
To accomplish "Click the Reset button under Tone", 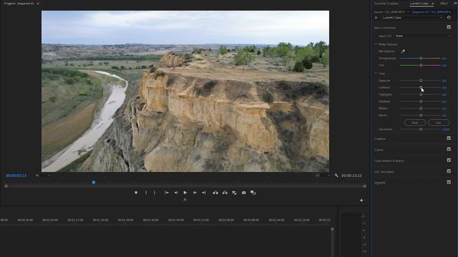I will 415,123.
